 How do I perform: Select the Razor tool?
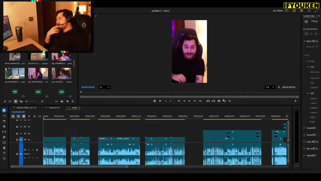point(4,126)
